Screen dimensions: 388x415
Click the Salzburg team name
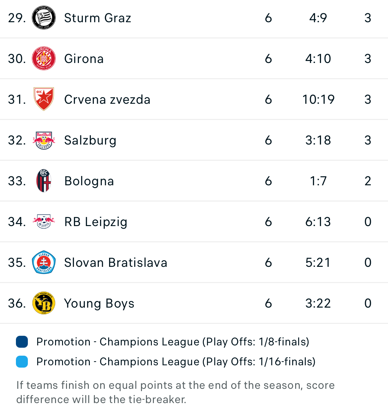point(90,140)
